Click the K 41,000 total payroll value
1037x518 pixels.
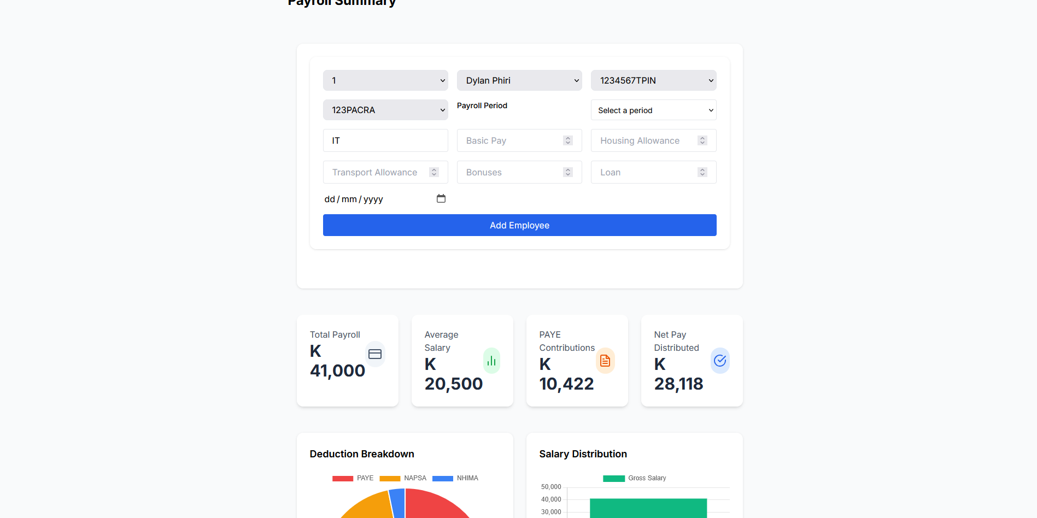pos(337,361)
